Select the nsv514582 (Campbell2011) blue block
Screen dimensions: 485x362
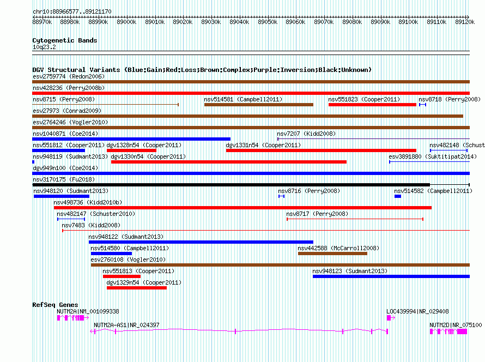tap(398, 196)
